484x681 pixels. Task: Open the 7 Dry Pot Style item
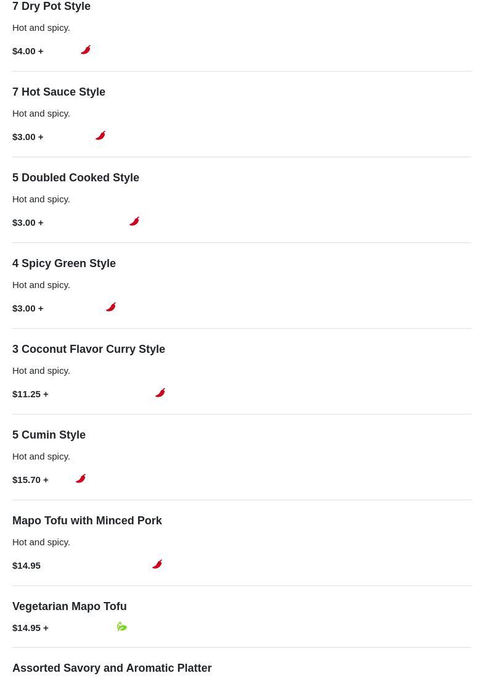pos(51,7)
